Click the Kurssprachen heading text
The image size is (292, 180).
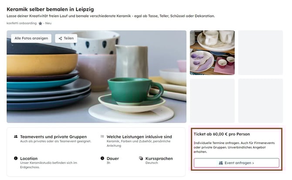(159, 159)
